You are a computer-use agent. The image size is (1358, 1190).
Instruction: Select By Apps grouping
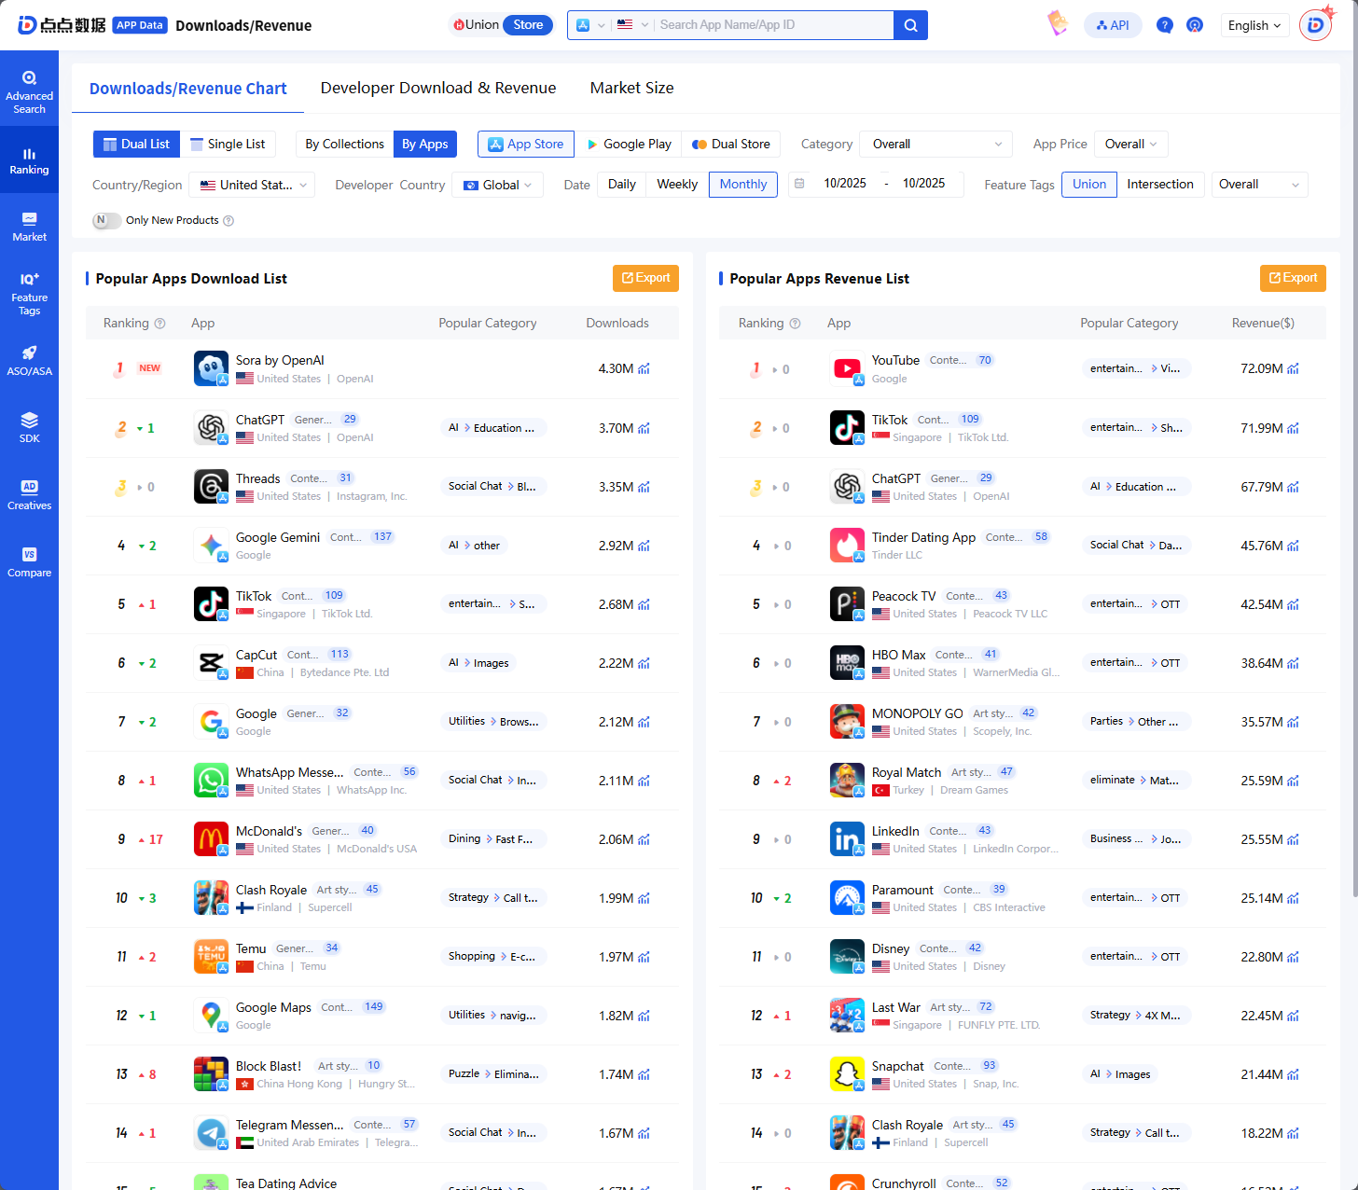(425, 144)
